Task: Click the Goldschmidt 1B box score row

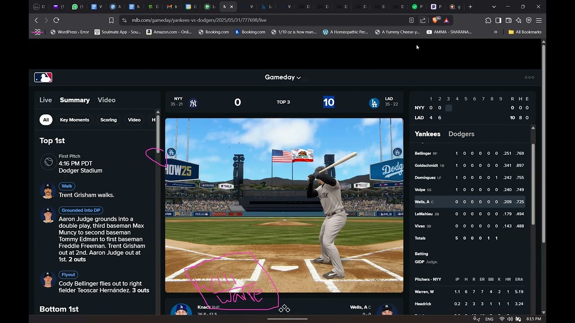Action: coord(469,166)
